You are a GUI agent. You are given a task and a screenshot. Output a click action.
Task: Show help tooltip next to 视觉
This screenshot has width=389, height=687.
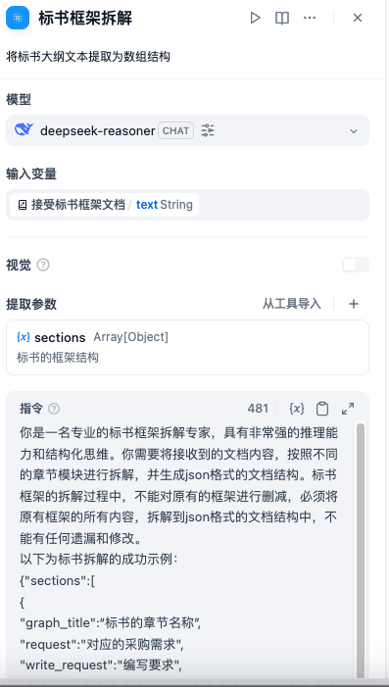tap(43, 265)
